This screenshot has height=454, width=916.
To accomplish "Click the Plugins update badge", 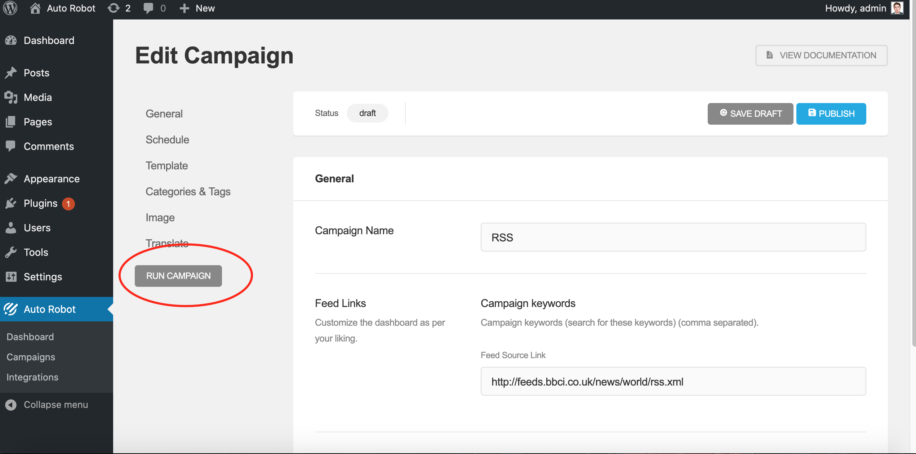I will (68, 204).
